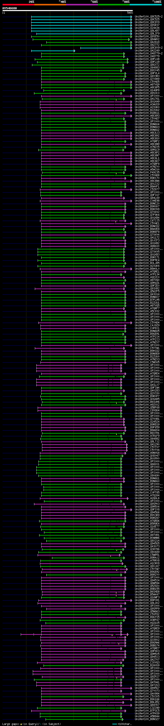Viewport: 164px width, 726px height.
Task: Select the UniRef100_C0HE98 label
Action: point(147,201)
